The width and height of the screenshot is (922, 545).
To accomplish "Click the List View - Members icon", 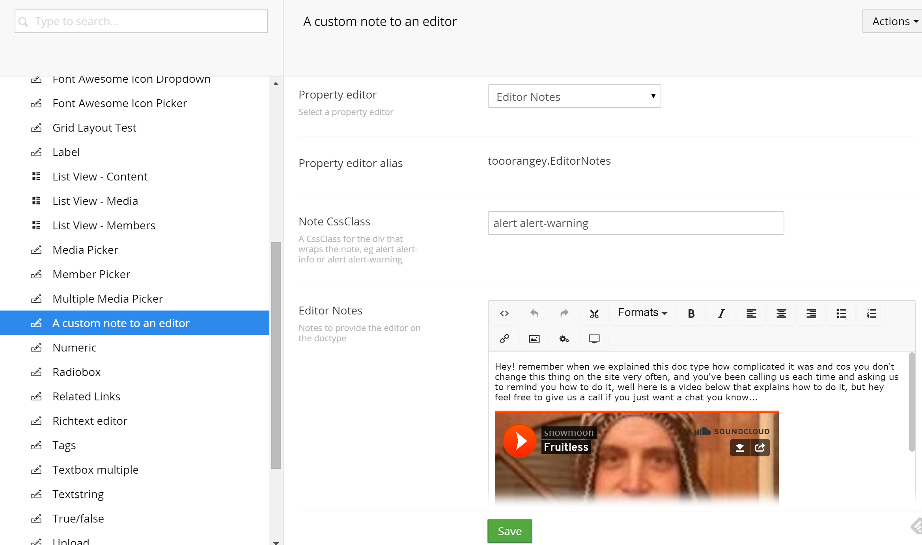I will pos(36,225).
